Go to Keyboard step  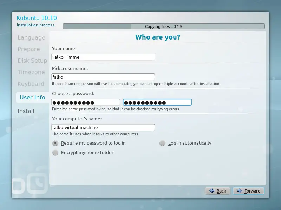(x=31, y=84)
